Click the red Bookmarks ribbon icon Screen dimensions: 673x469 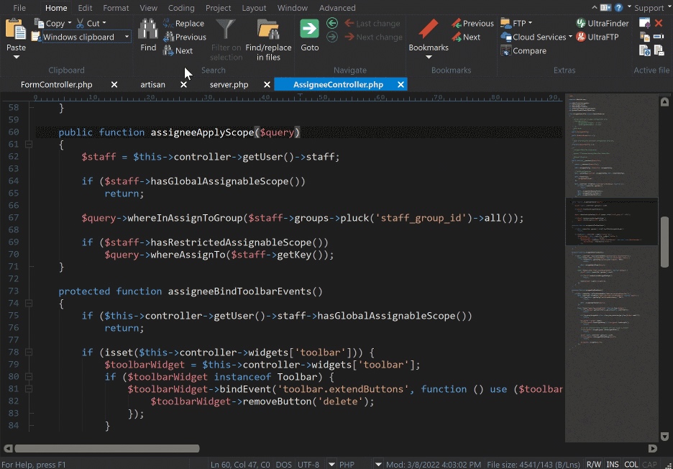[x=429, y=29]
